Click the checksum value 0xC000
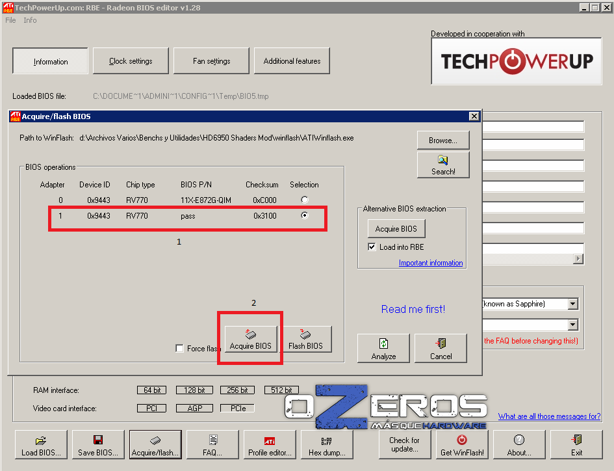The height and width of the screenshot is (471, 614). pyautogui.click(x=264, y=200)
